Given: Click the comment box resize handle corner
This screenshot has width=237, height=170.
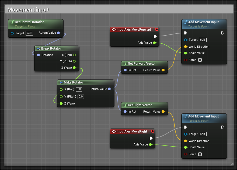Looking at the screenshot, I should point(232,164).
